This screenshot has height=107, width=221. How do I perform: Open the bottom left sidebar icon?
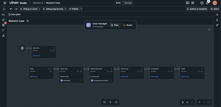click(3, 35)
